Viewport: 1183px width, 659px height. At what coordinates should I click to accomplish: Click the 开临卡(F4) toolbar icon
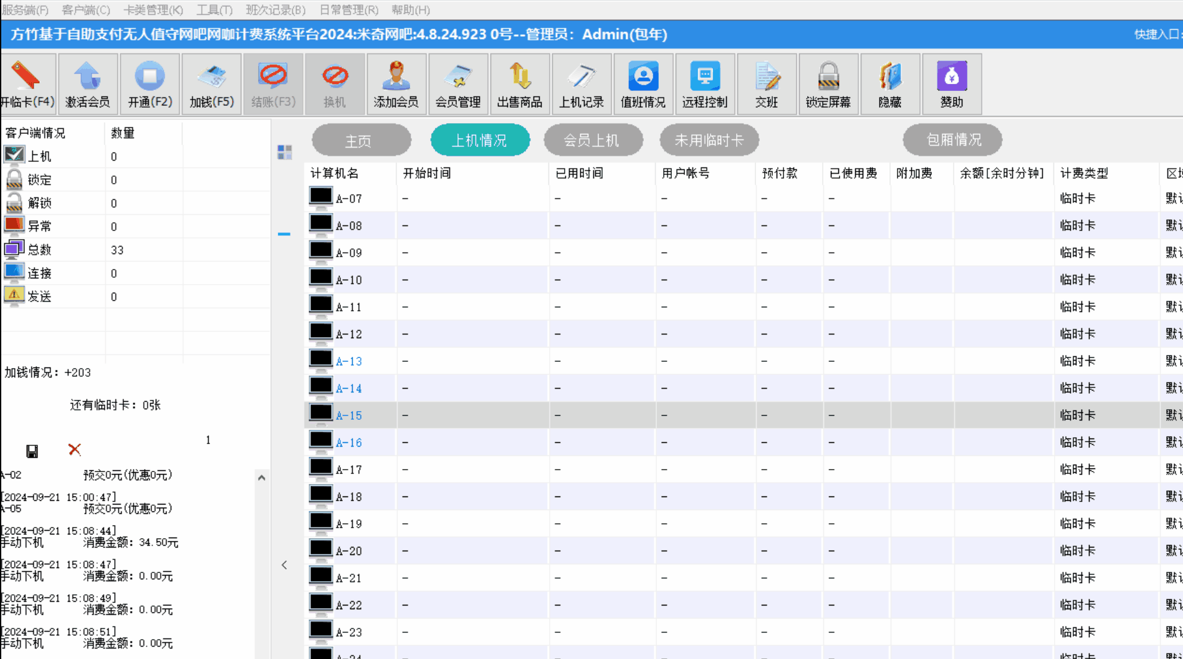[x=27, y=84]
